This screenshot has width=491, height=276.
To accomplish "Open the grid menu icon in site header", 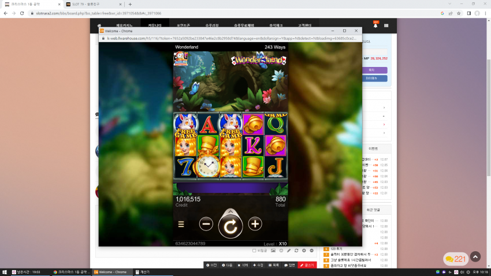I will (386, 25).
